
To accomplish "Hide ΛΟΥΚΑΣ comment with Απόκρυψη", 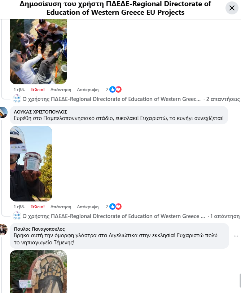I will point(88,207).
